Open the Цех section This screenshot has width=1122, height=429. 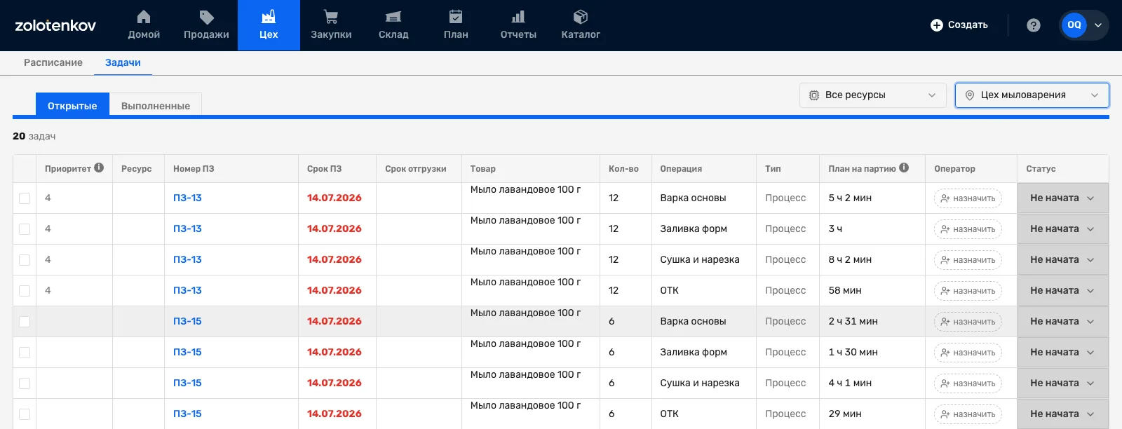[269, 25]
